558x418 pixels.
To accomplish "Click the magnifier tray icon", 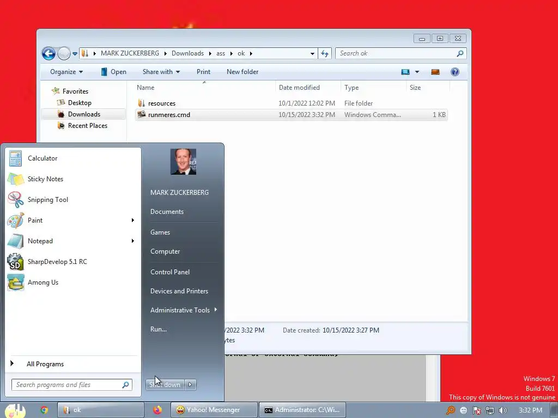I will pyautogui.click(x=451, y=410).
